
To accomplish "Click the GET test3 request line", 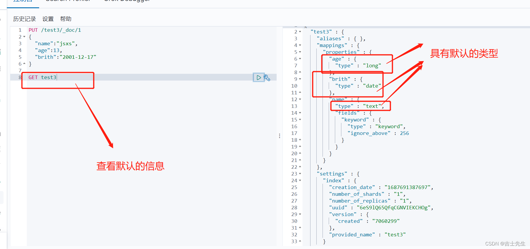I will [42, 77].
